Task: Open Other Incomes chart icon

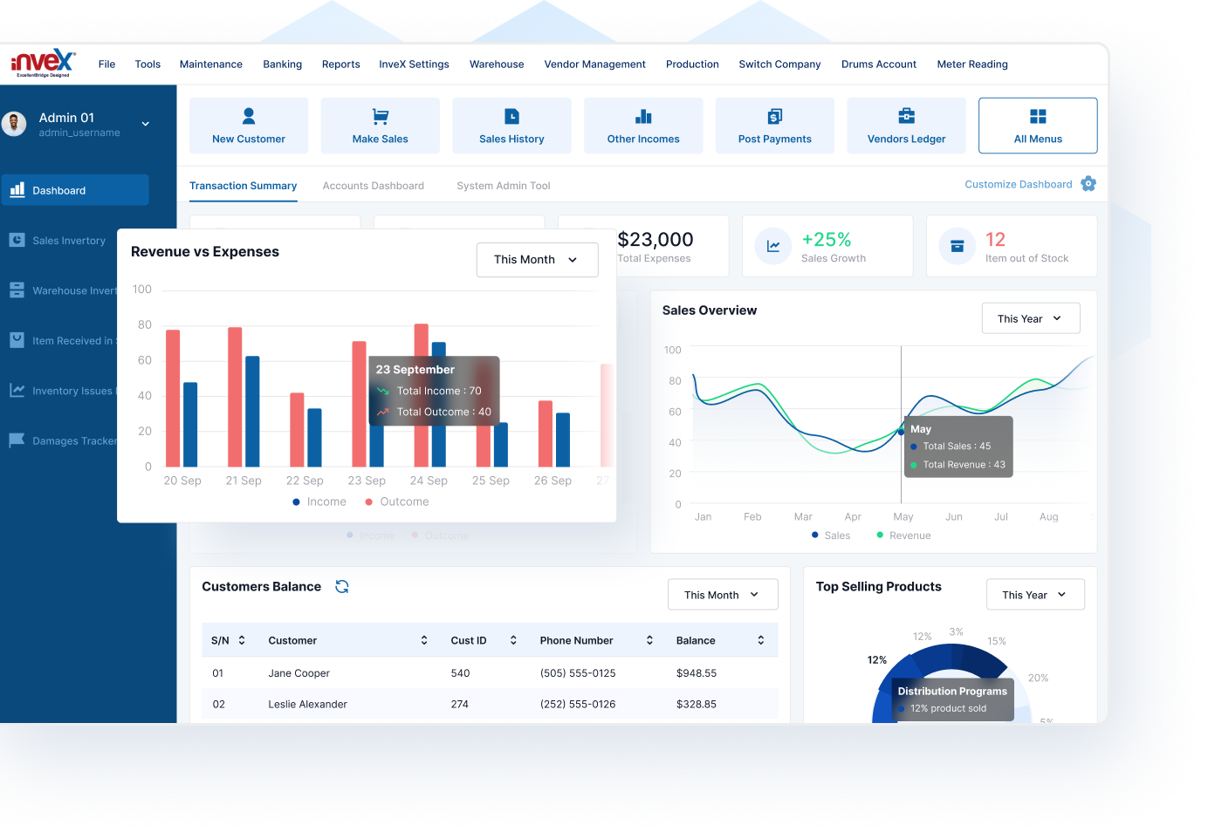Action: click(x=643, y=116)
